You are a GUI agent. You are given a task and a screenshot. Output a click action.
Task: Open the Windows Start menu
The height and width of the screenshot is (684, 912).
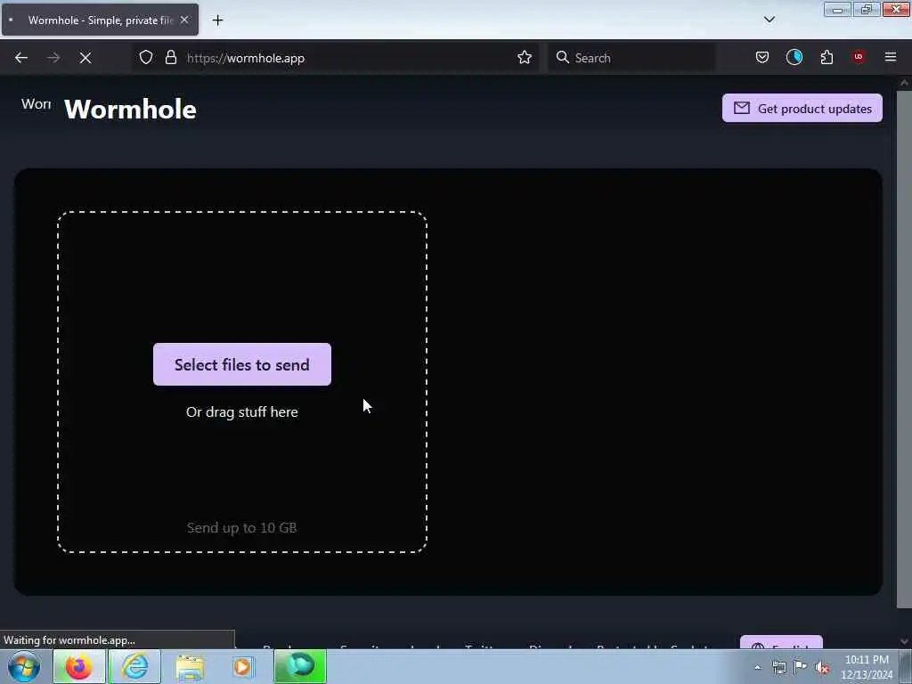click(24, 666)
